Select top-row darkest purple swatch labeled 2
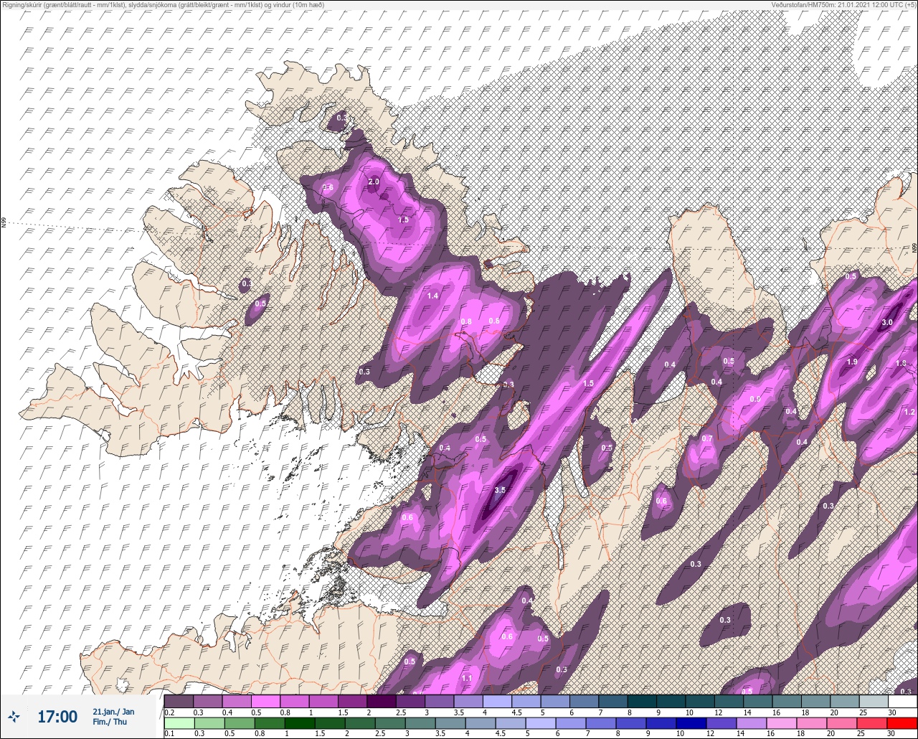The image size is (918, 739). coord(381,701)
